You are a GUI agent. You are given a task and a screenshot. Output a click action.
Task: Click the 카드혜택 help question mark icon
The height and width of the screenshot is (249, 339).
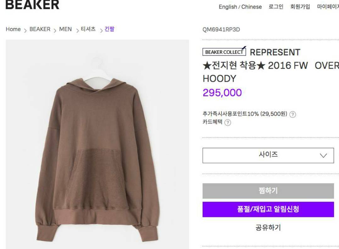tap(228, 123)
